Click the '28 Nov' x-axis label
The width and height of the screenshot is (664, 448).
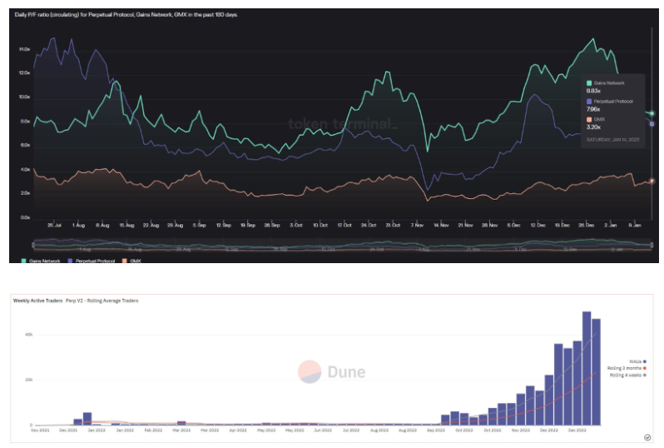pyautogui.click(x=489, y=225)
